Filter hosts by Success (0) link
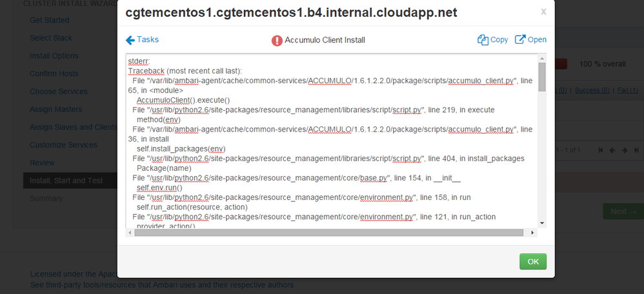The image size is (644, 294). (592, 90)
